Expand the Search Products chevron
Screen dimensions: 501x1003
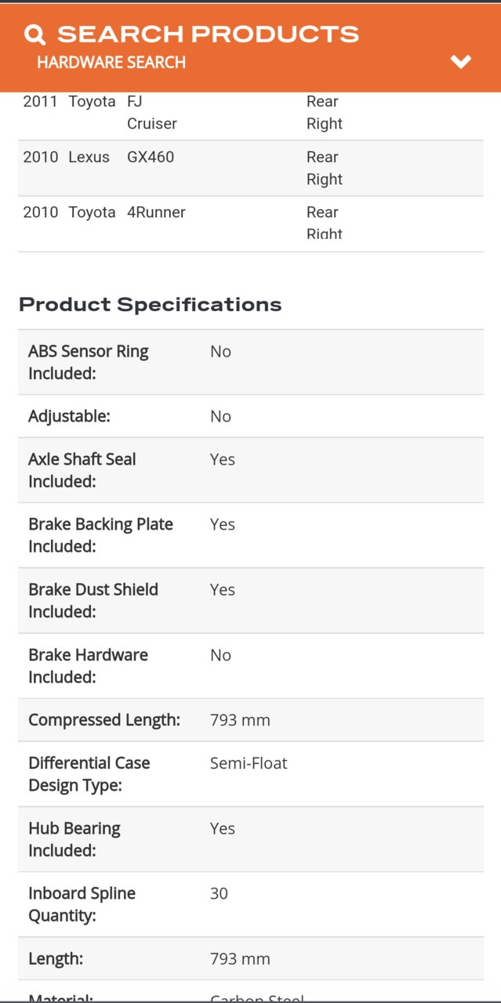point(461,62)
